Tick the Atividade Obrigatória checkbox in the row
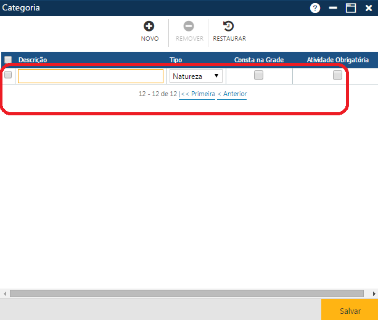 click(x=337, y=75)
